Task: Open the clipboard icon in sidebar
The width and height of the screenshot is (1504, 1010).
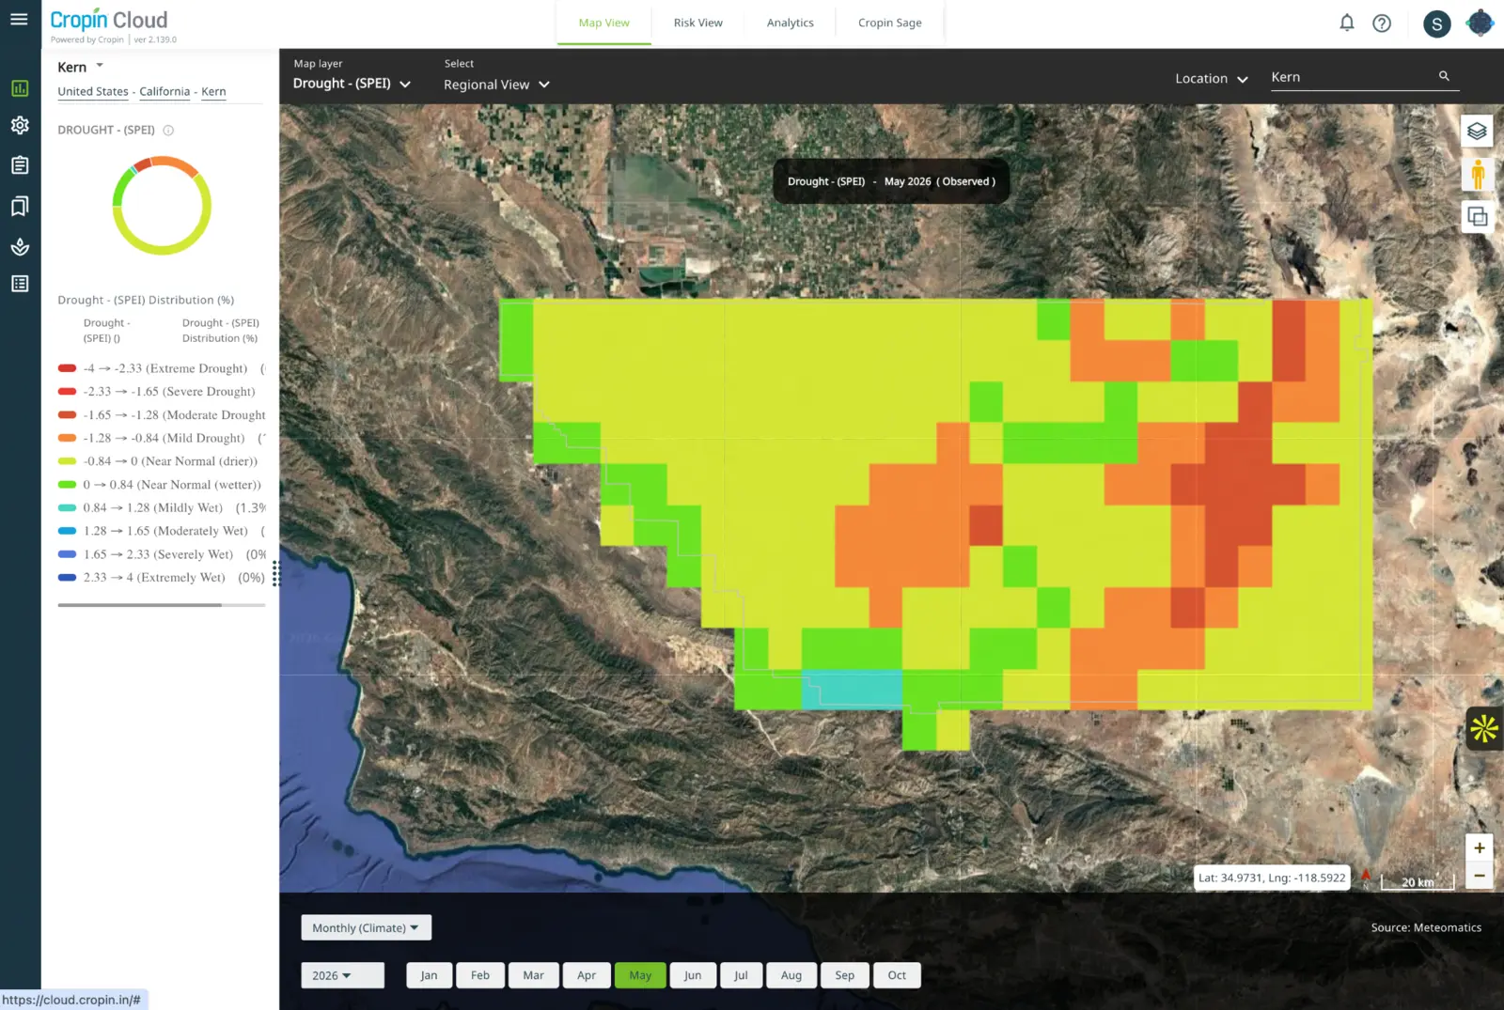Action: [x=20, y=165]
